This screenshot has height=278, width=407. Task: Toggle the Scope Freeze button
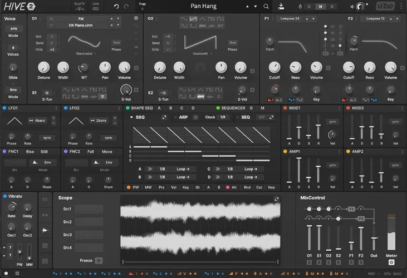[x=99, y=260]
